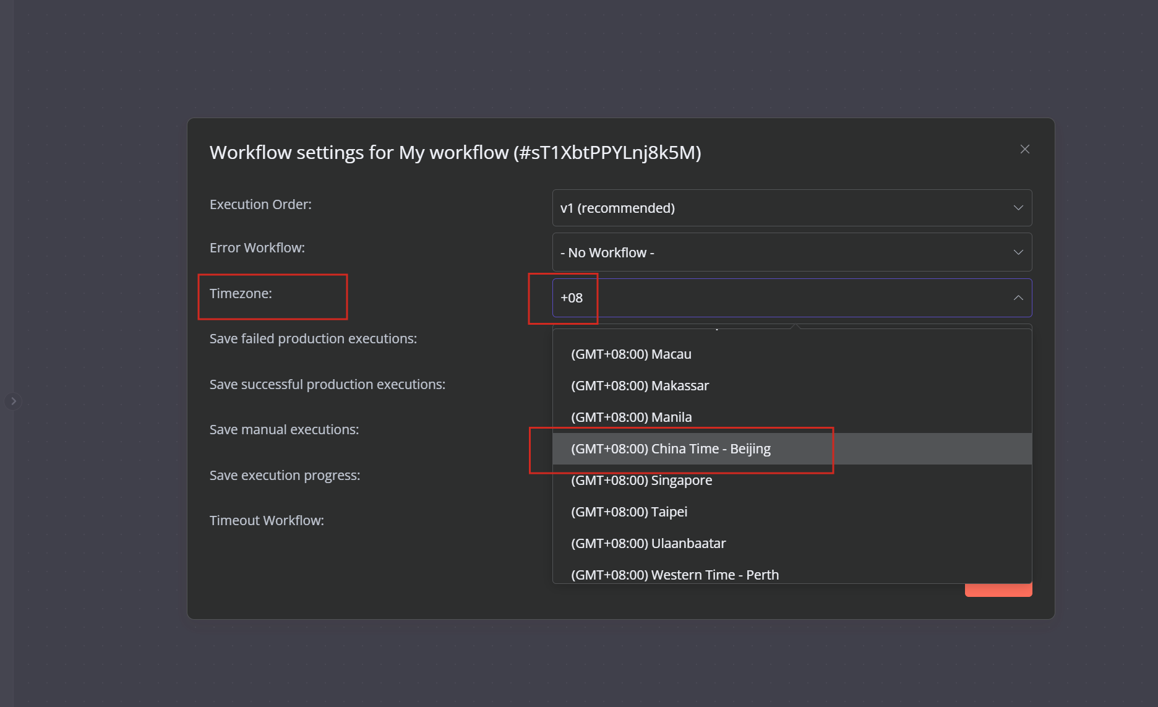Choose (GMT+08:00) Makassar from the list
This screenshot has height=707, width=1158.
coord(640,386)
